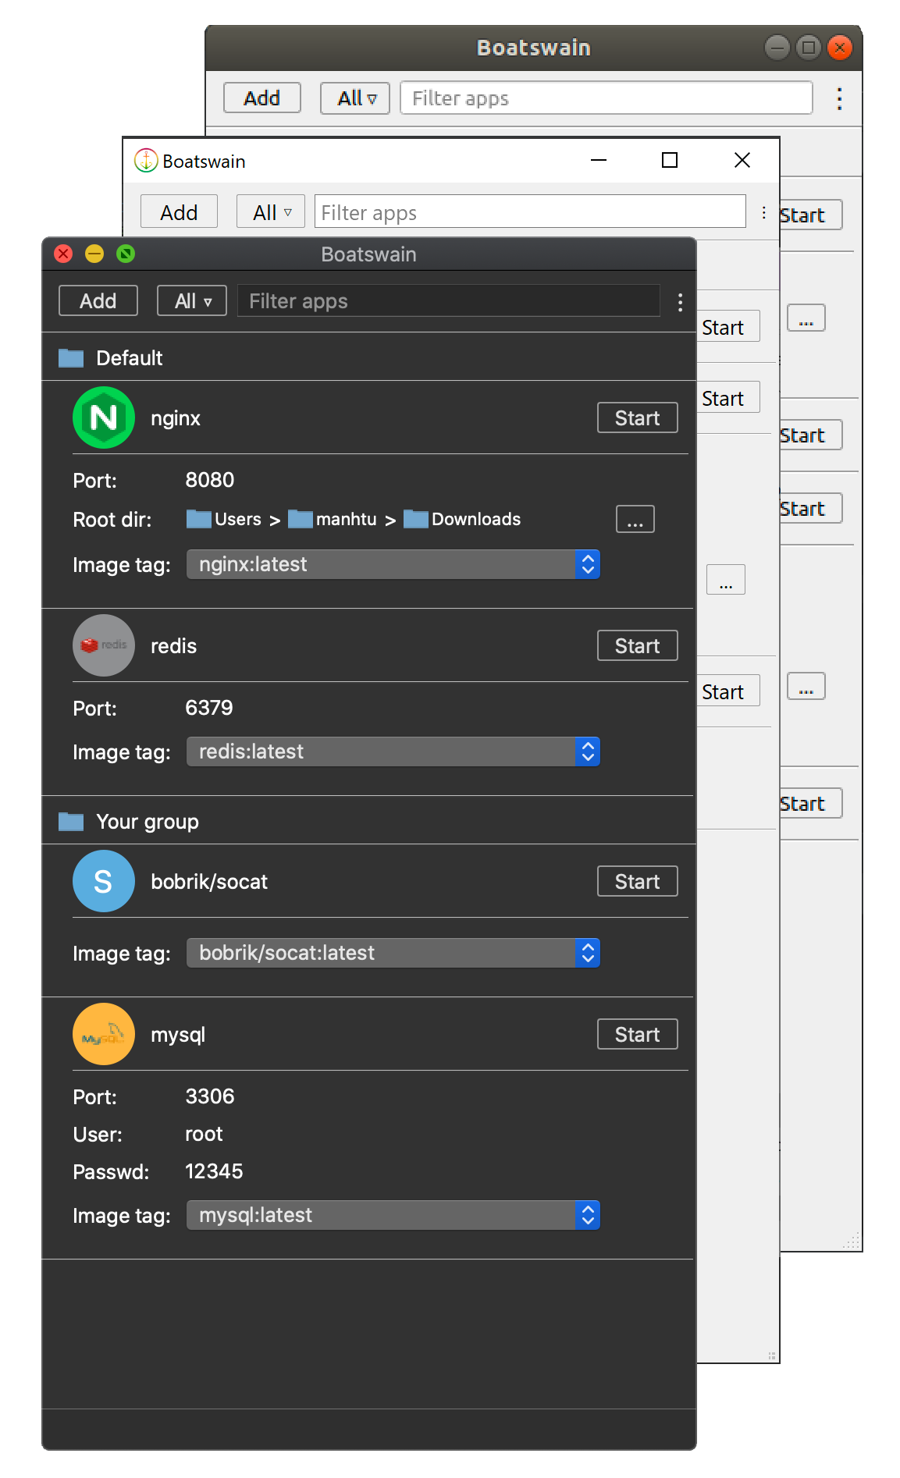This screenshot has width=900, height=1478.
Task: Click the nginx green N icon
Action: point(104,417)
